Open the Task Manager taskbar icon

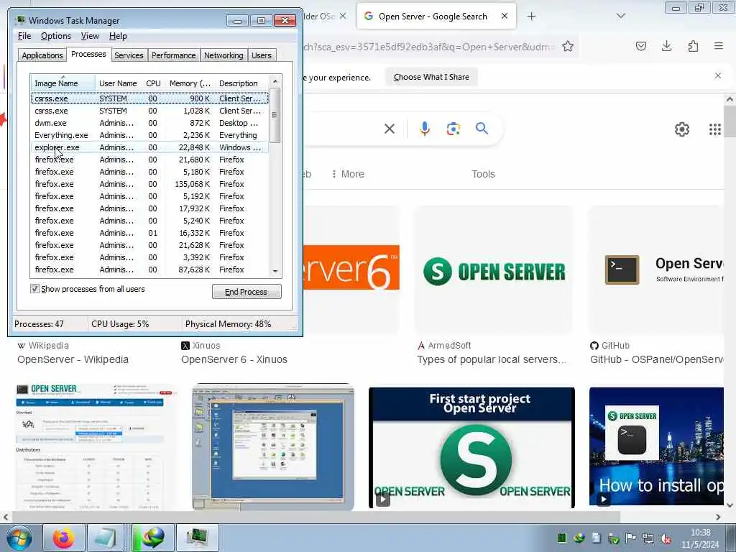(x=197, y=538)
